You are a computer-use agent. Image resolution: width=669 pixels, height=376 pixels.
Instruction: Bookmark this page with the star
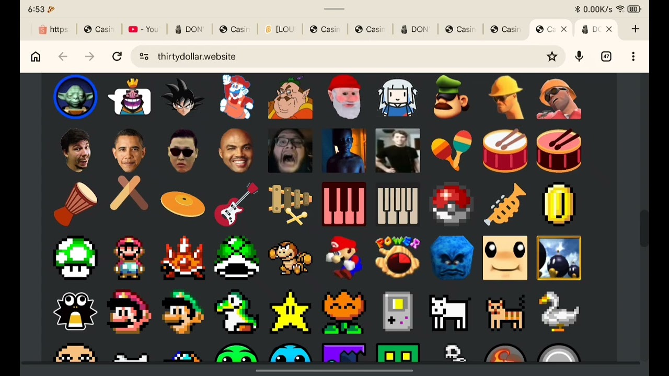[552, 56]
